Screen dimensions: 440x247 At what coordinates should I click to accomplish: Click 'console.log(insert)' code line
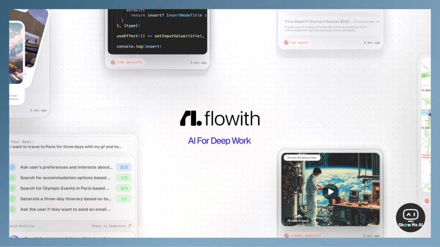(x=139, y=46)
